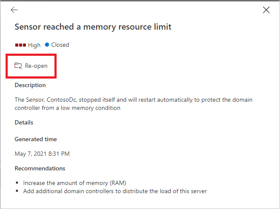Click the ContosoDc sensor name in description
This screenshot has width=280, height=209.
click(62, 100)
